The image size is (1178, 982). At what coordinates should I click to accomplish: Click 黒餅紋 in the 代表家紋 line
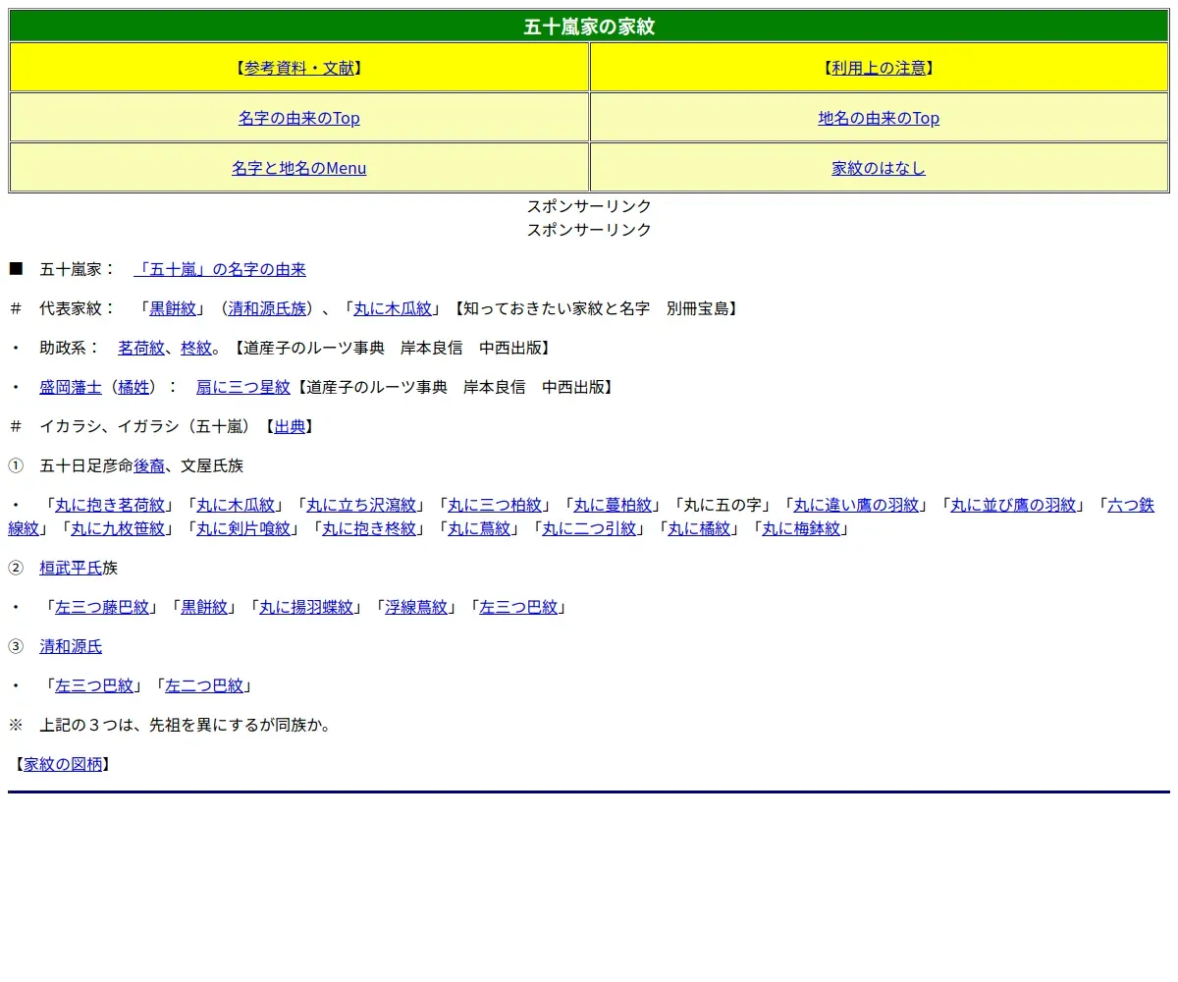point(173,308)
